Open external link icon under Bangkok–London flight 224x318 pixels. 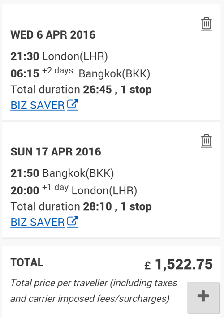pyautogui.click(x=73, y=221)
